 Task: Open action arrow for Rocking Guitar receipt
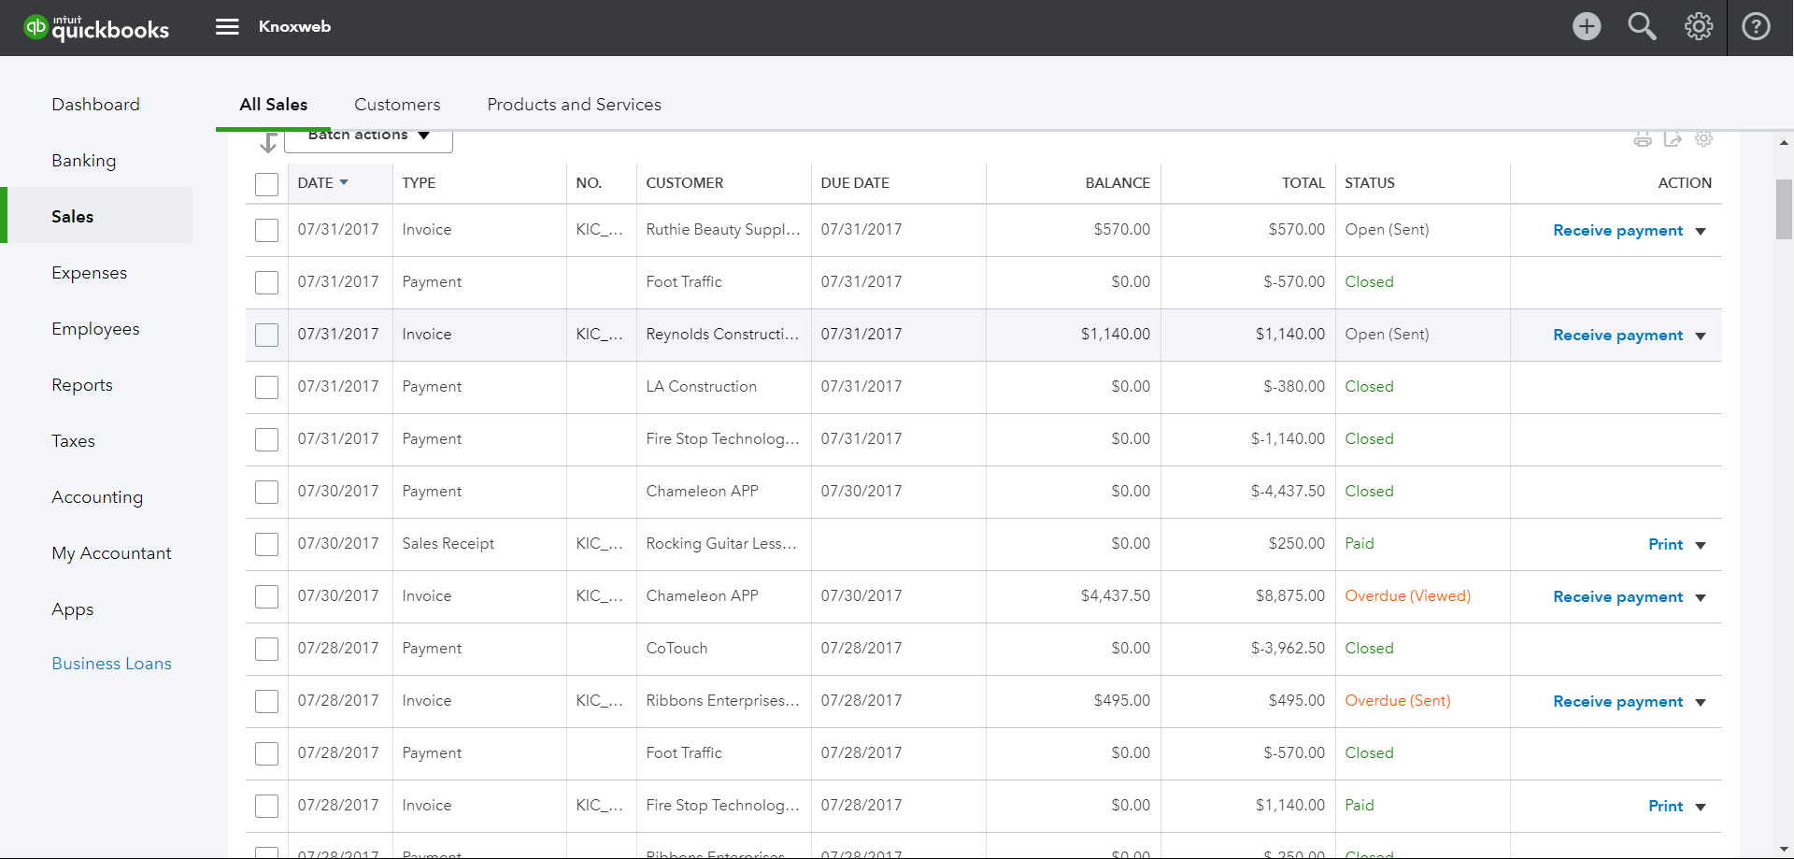tap(1701, 545)
